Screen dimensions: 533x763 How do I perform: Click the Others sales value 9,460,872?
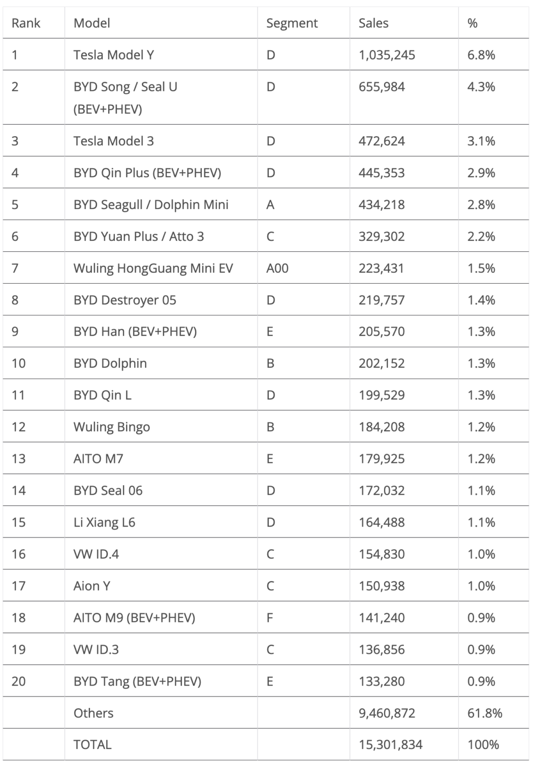point(387,713)
